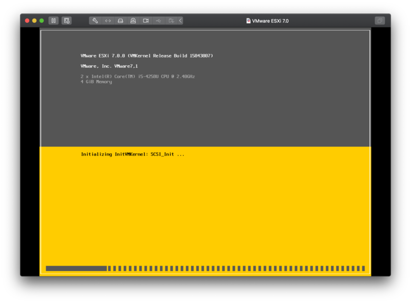Click the USB device icon
Viewport: 411px width, 303px height.
pos(159,21)
